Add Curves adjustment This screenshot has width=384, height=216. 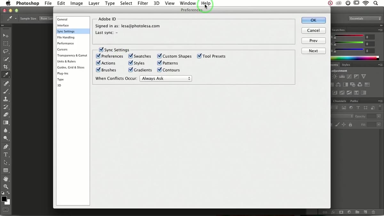tap(349, 76)
